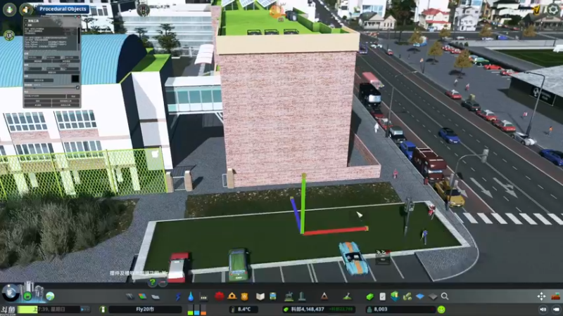Viewport: 563px width, 316px height.
Task: Click the green pin icon in panel header
Action: pos(75,16)
